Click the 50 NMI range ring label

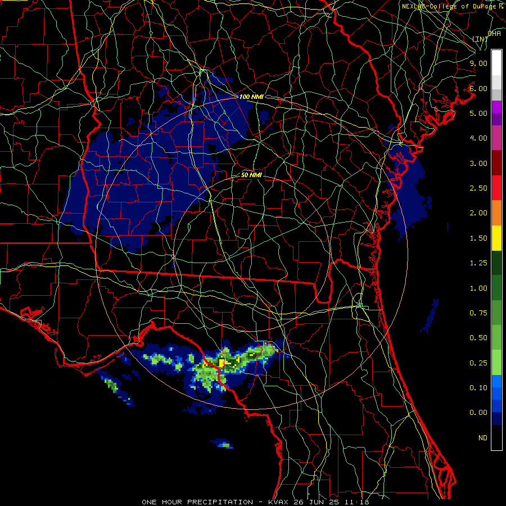[x=251, y=175]
